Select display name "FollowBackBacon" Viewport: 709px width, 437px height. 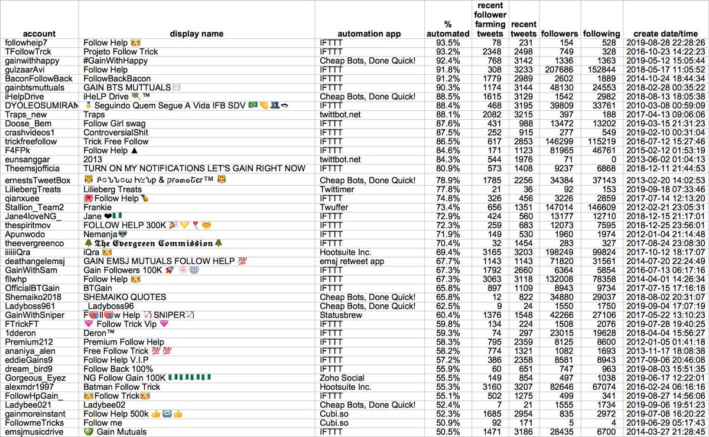[x=117, y=78]
